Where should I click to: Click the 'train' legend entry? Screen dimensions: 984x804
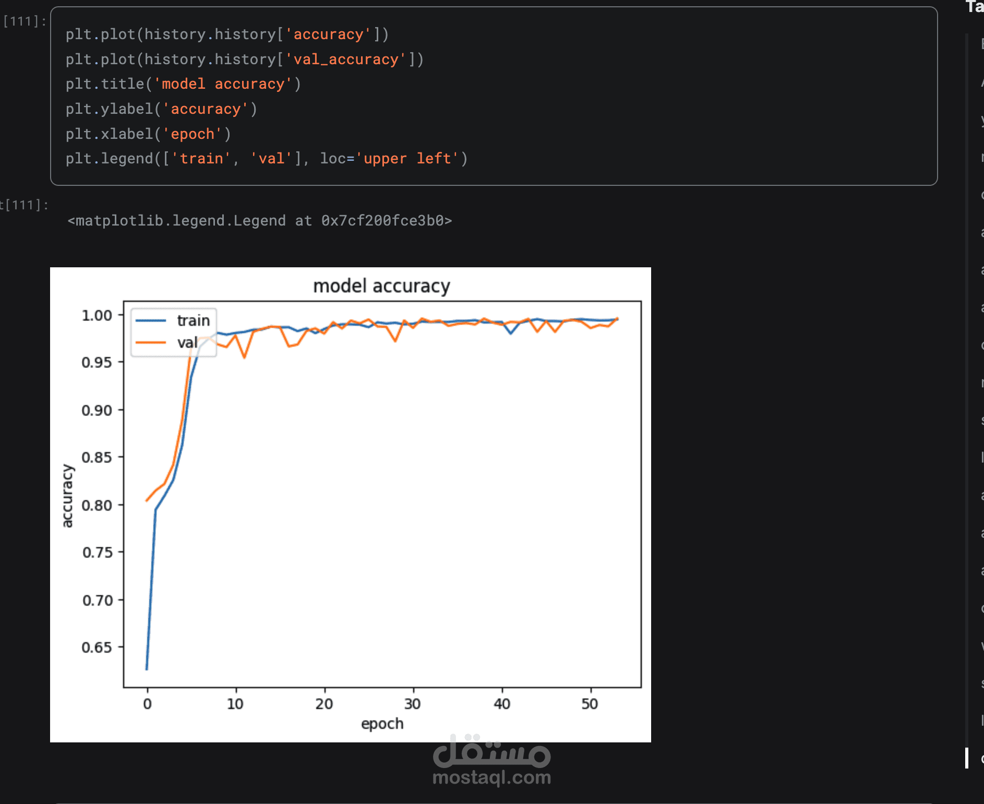click(x=173, y=321)
